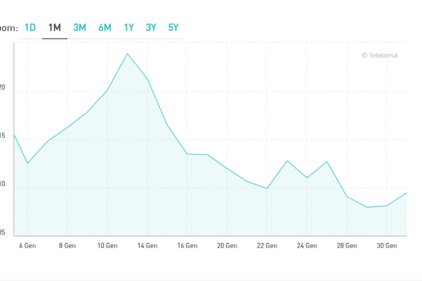Click the line's dip above 22 Gen label

267,189
